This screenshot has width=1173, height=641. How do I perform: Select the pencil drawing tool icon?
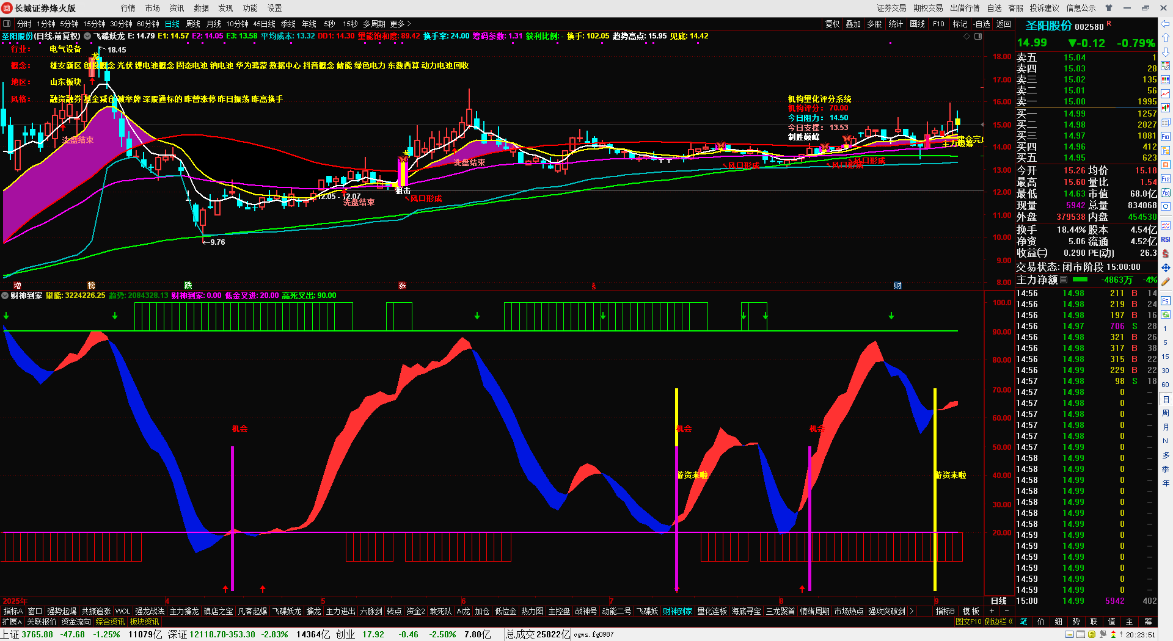pos(1165,282)
